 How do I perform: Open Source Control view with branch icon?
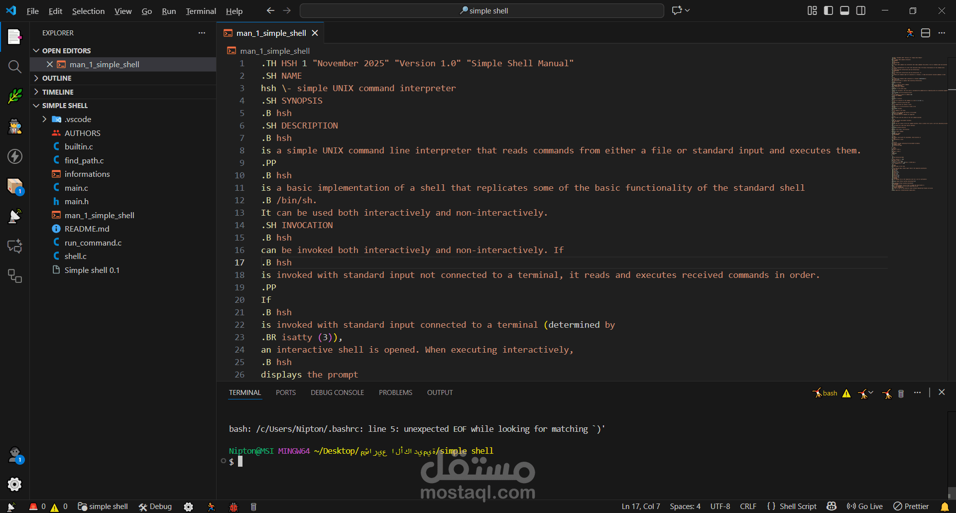click(14, 96)
